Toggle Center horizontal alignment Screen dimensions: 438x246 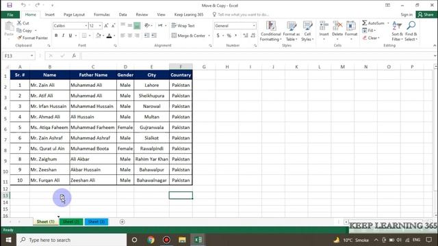(x=130, y=36)
